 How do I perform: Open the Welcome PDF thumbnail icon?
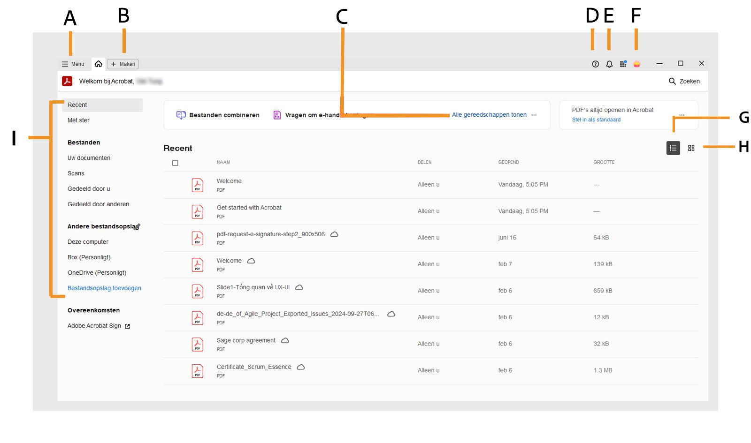(197, 185)
